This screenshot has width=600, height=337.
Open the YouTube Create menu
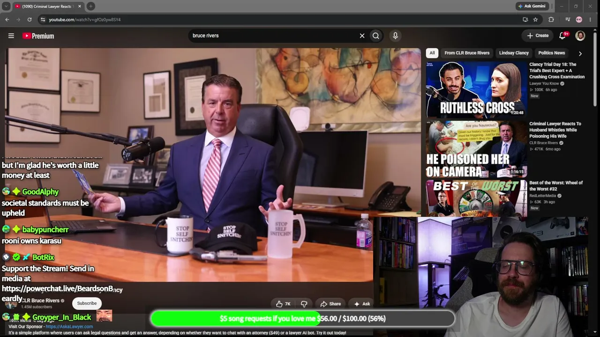tap(538, 36)
